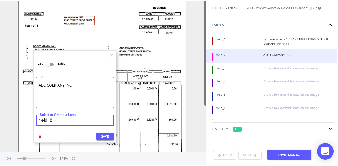The height and width of the screenshot is (166, 338).
Task: Click the red bounding box on the invoice
Action: coord(79,20)
